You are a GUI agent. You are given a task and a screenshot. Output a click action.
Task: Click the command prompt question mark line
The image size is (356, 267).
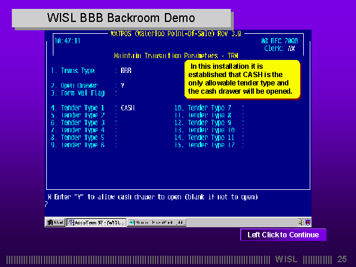pyautogui.click(x=47, y=204)
